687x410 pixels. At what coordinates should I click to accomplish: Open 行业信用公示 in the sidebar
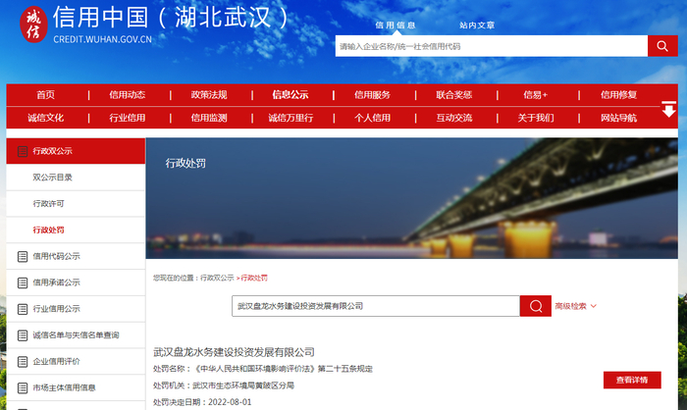[76, 309]
